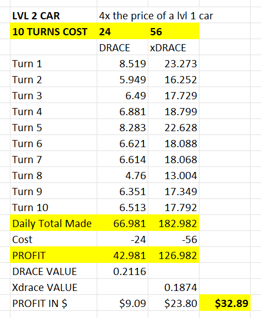This screenshot has height=318, width=261.
Task: Select the DRACE cost cell showing 24
Action: (x=123, y=31)
